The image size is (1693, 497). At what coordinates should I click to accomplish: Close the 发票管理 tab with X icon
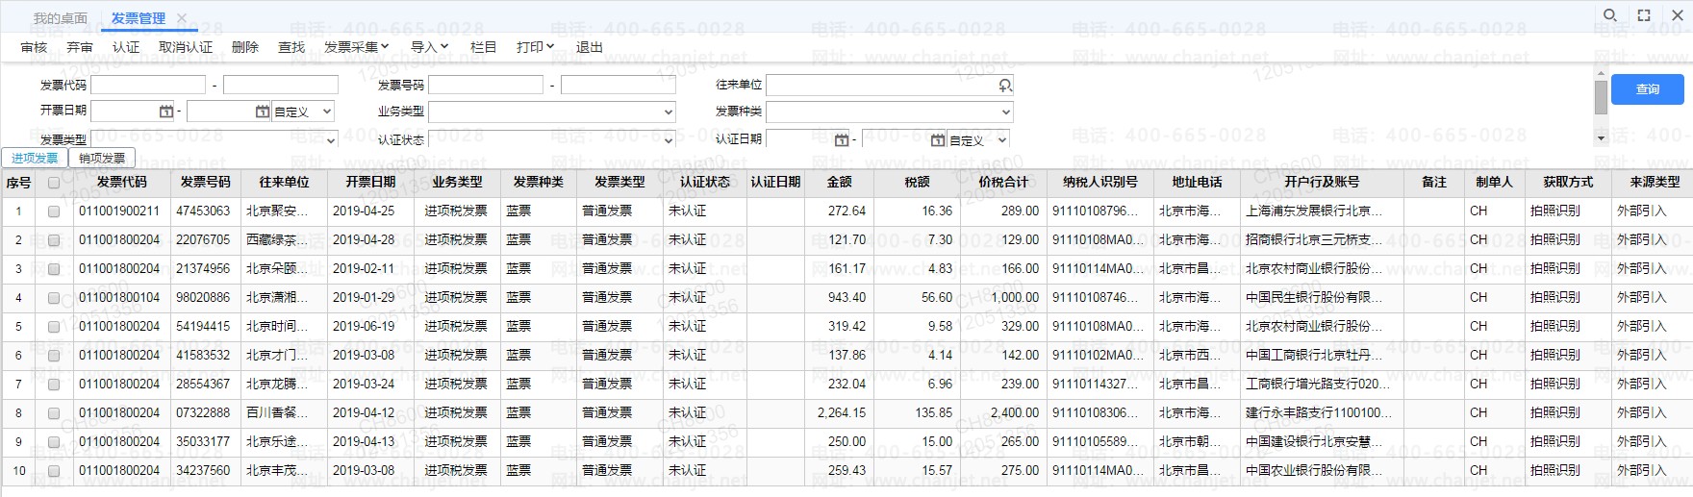tap(182, 18)
